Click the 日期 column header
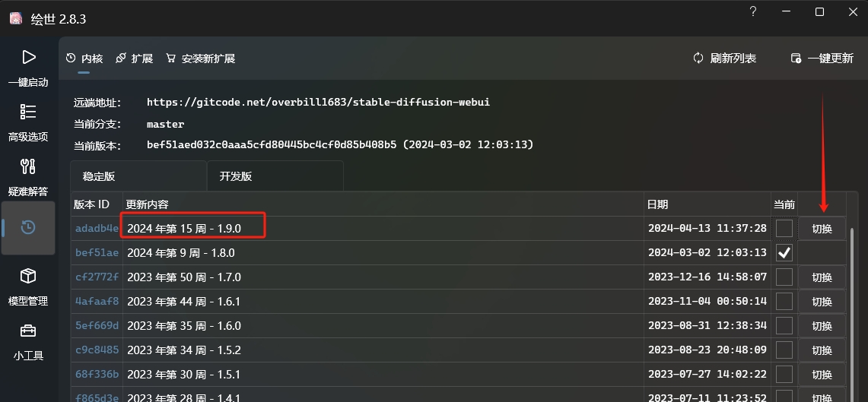The width and height of the screenshot is (868, 402). tap(707, 204)
